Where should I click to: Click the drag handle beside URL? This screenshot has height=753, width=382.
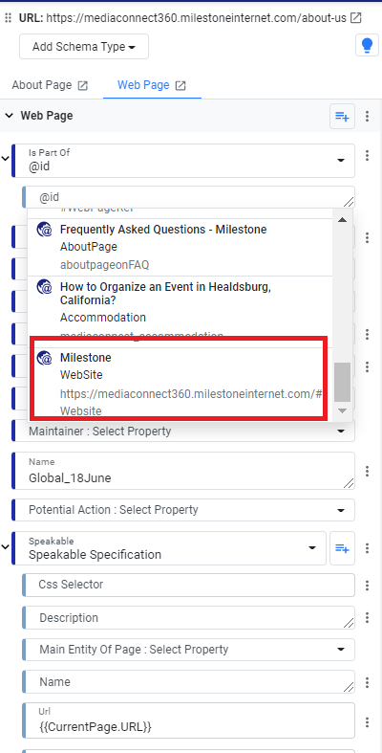coord(8,18)
